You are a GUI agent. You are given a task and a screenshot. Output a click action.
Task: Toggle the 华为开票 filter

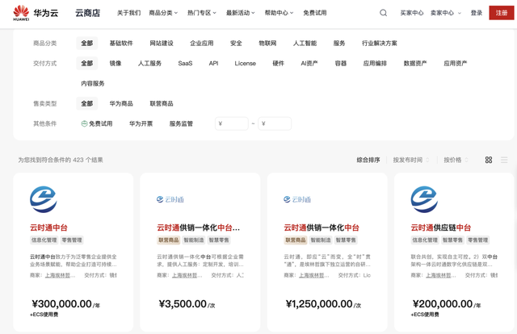pyautogui.click(x=141, y=123)
